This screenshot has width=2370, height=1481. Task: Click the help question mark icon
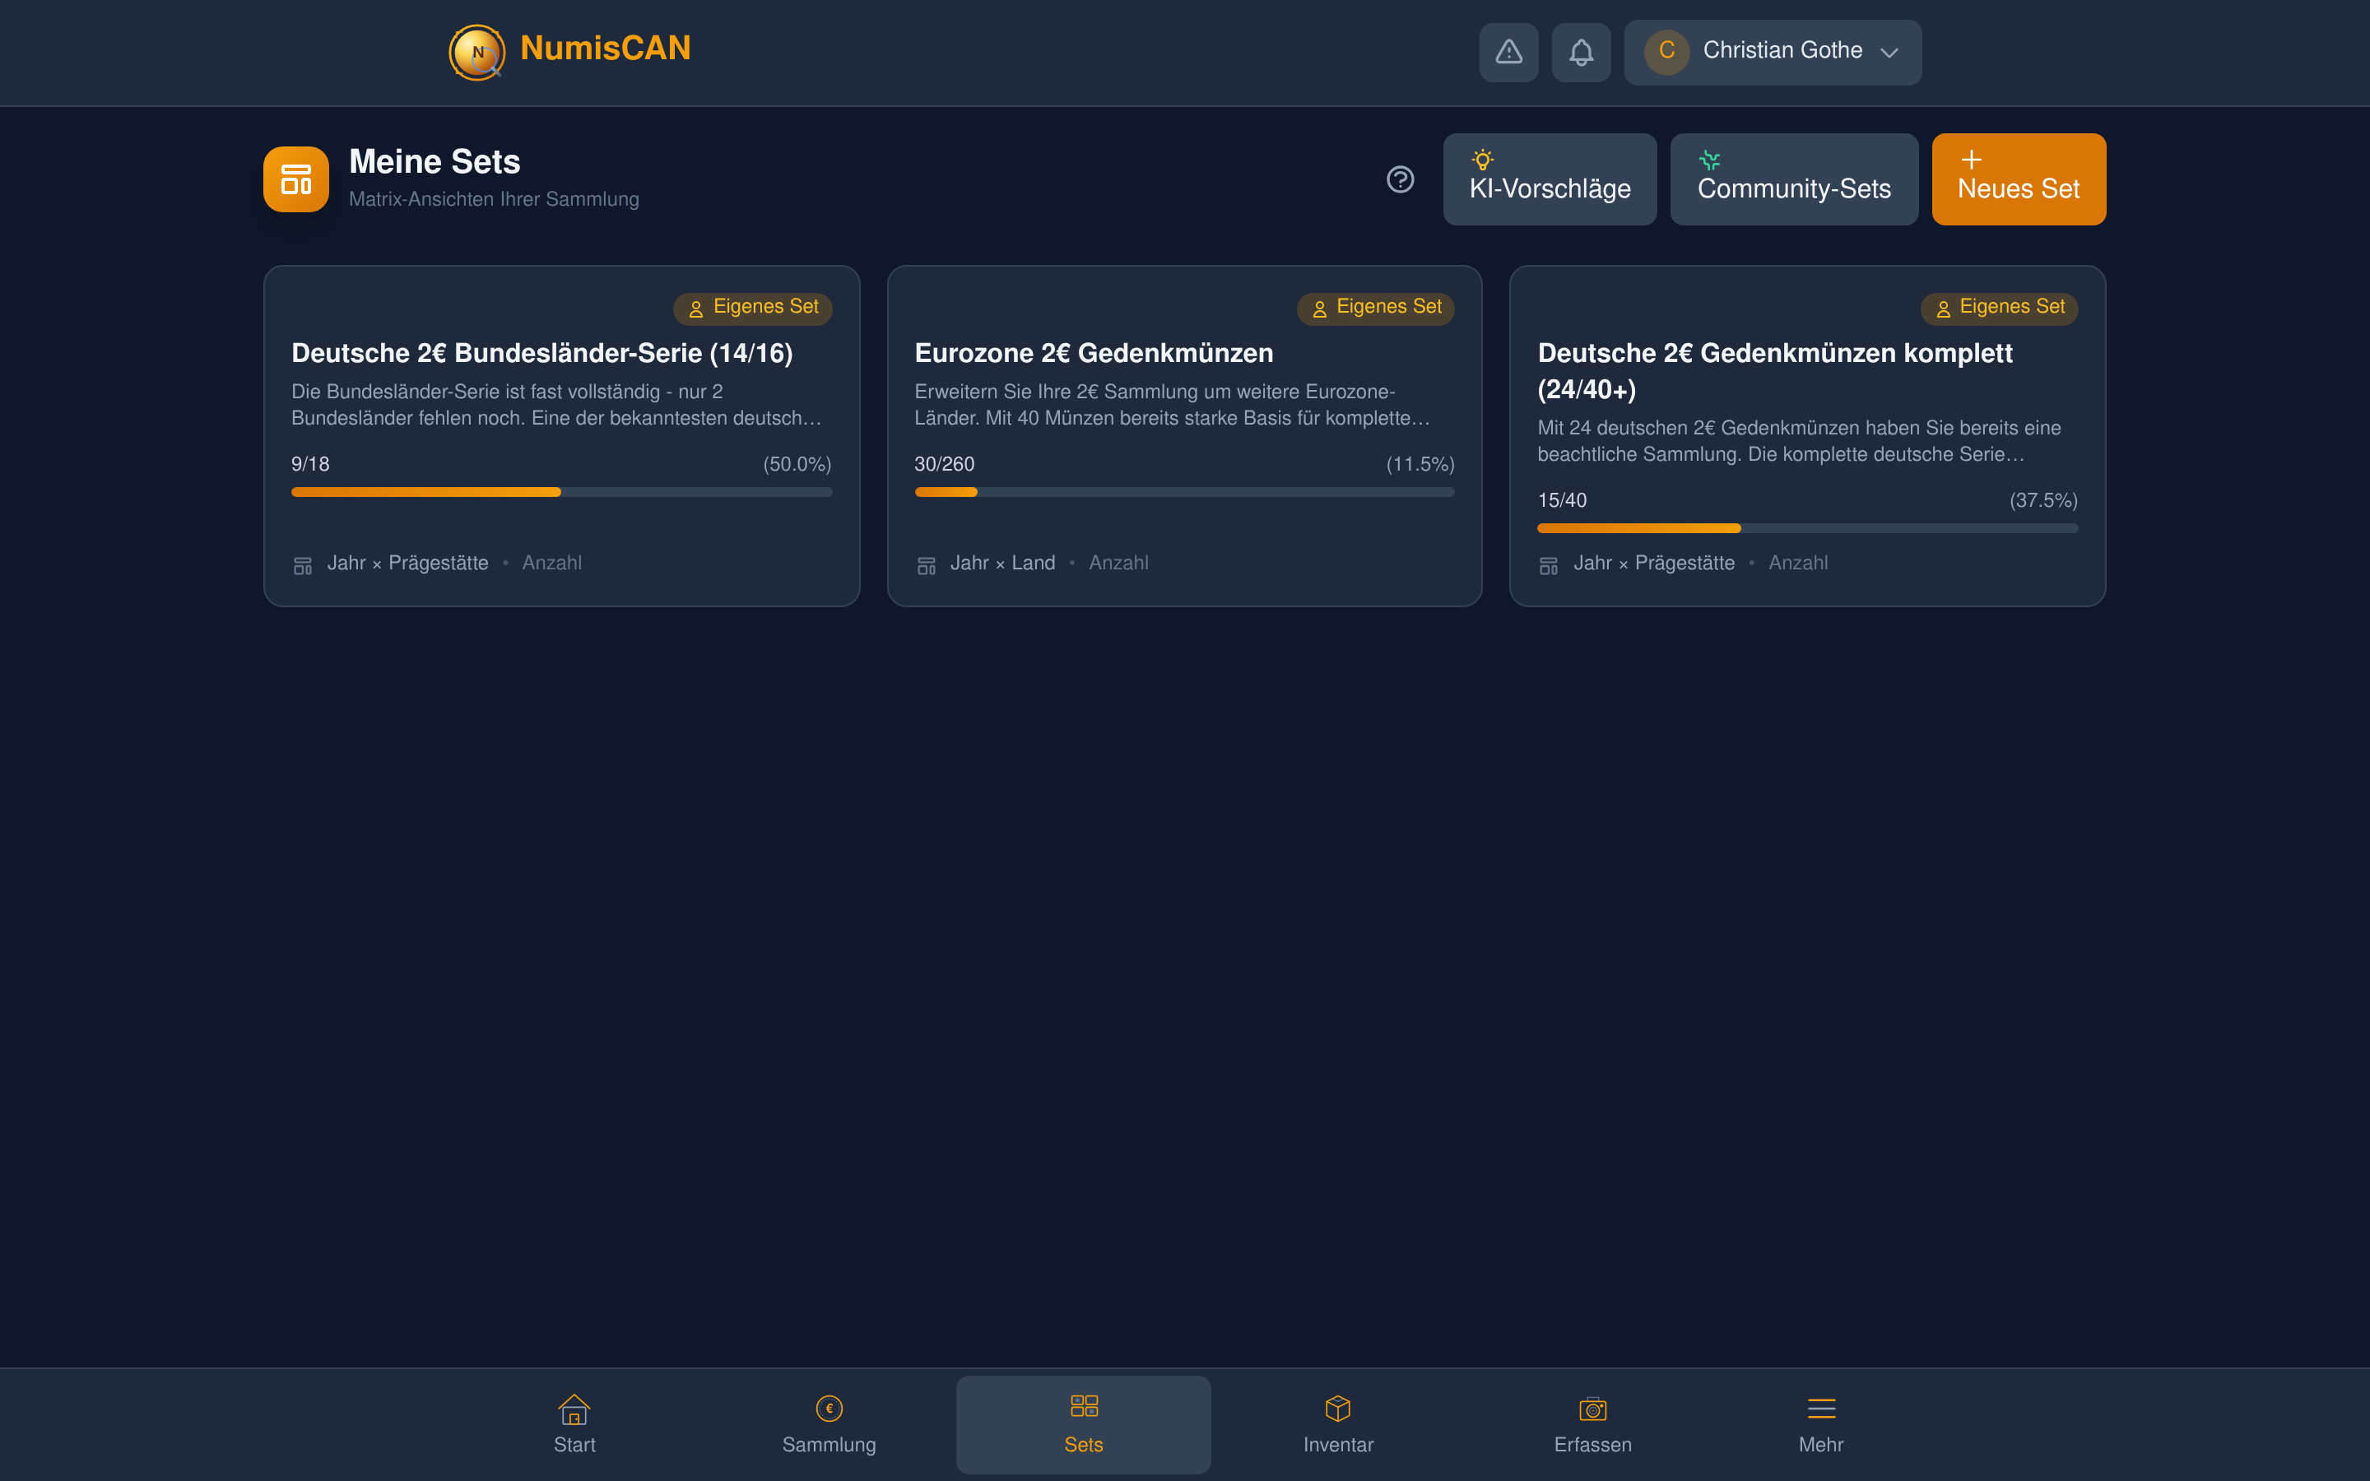pyautogui.click(x=1401, y=179)
